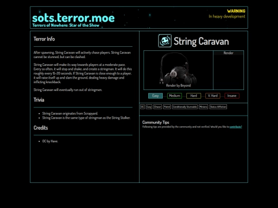The width and height of the screenshot is (278, 208).
Task: Click the OC tag
Action: 143,107
